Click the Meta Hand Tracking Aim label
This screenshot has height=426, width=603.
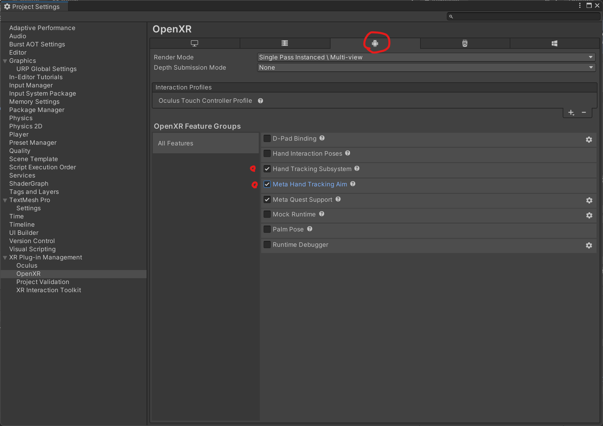tap(310, 184)
